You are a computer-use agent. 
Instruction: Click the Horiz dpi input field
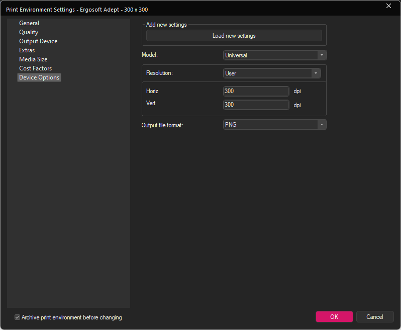(x=256, y=91)
